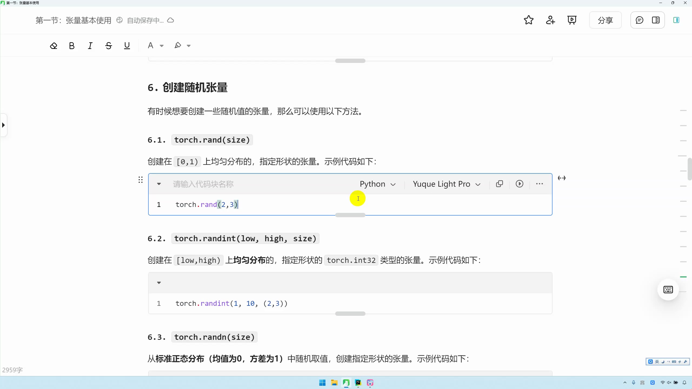The height and width of the screenshot is (389, 692).
Task: Click the 分享 share button
Action: (605, 20)
